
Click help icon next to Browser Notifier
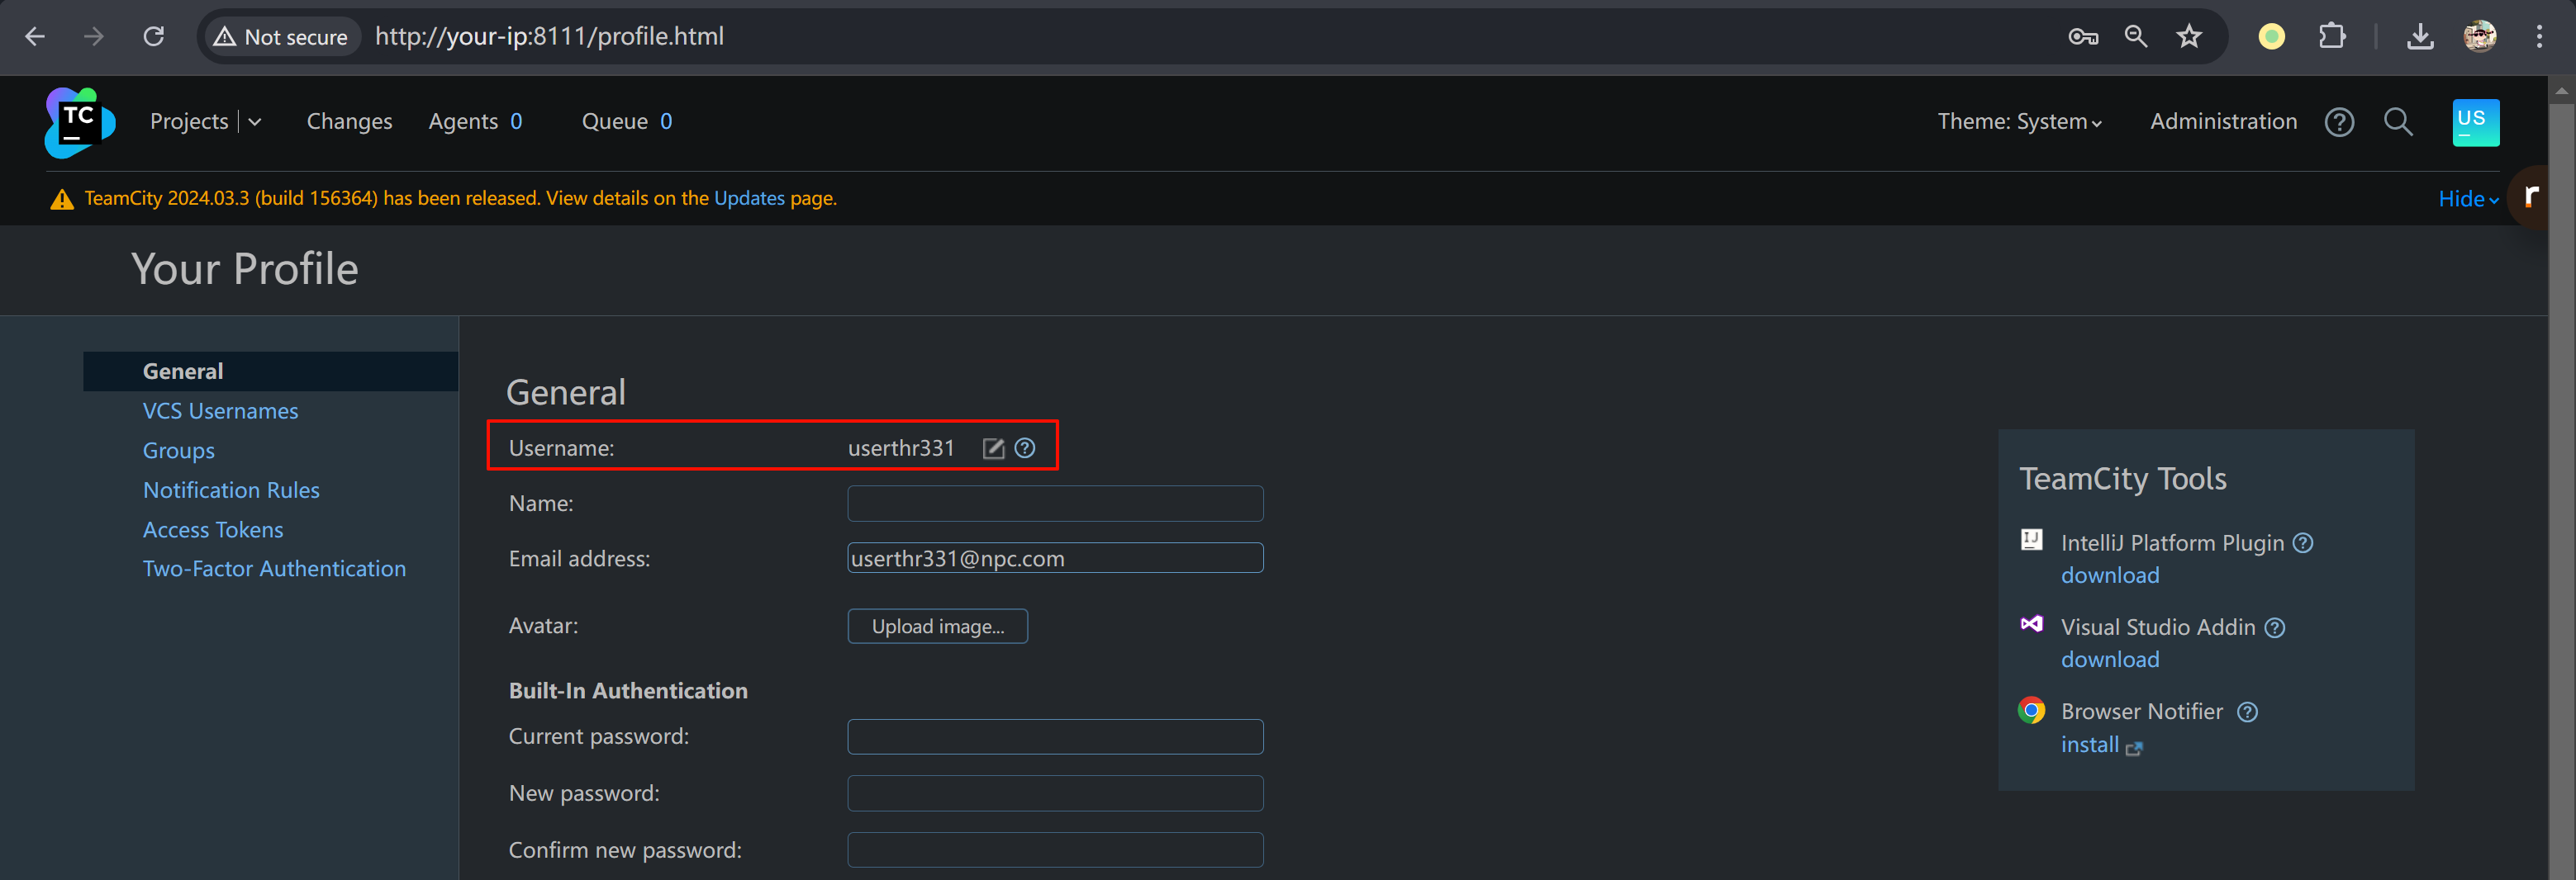click(2248, 712)
